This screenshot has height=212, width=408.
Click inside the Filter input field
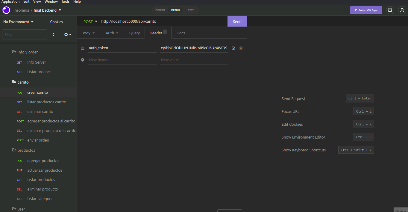(24, 34)
